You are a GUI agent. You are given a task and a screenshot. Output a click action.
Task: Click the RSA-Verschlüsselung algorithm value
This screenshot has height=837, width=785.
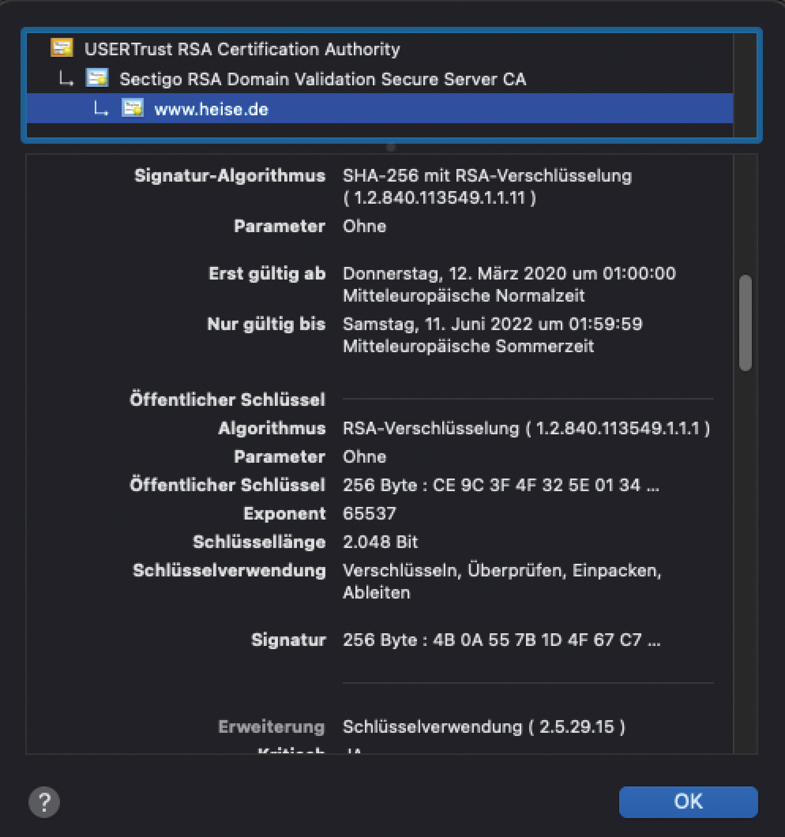click(526, 429)
